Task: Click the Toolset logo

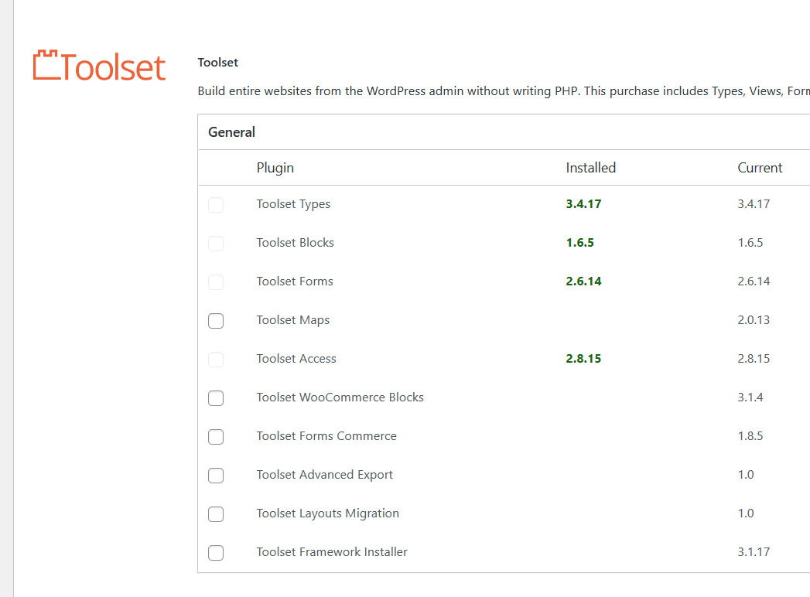Action: pyautogui.click(x=99, y=67)
